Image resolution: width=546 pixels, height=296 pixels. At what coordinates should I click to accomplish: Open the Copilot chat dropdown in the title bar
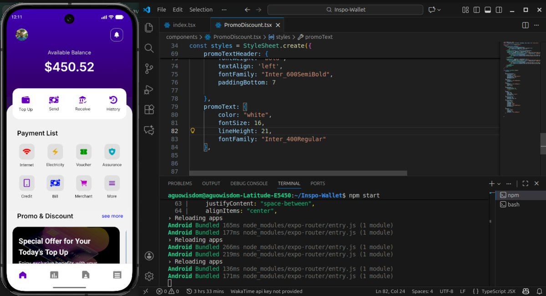click(x=439, y=10)
